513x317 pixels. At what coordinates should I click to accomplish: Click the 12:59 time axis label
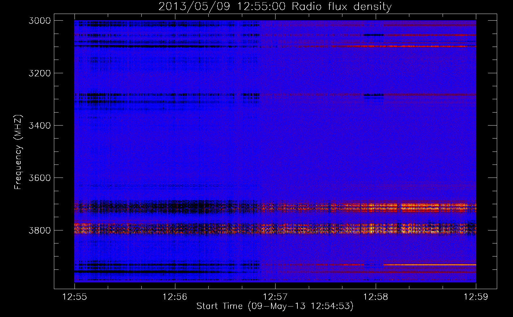[476, 297]
